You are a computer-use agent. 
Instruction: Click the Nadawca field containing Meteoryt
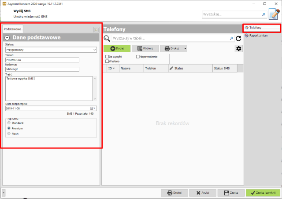click(42, 69)
